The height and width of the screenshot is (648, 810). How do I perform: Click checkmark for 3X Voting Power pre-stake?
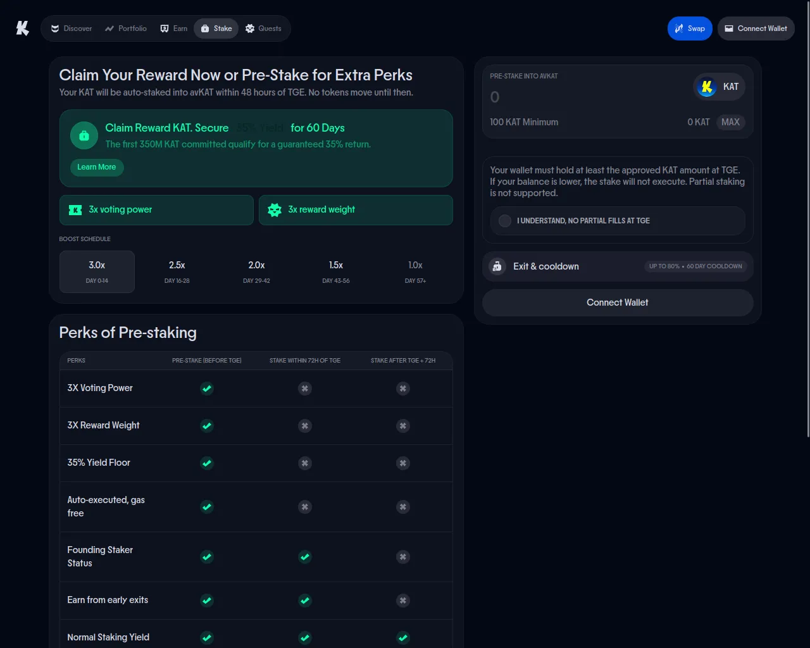point(207,389)
